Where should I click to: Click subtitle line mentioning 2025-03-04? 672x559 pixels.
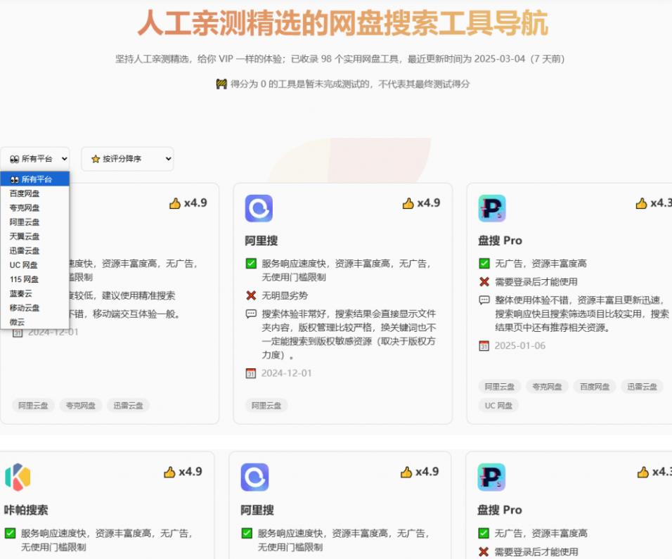point(340,59)
